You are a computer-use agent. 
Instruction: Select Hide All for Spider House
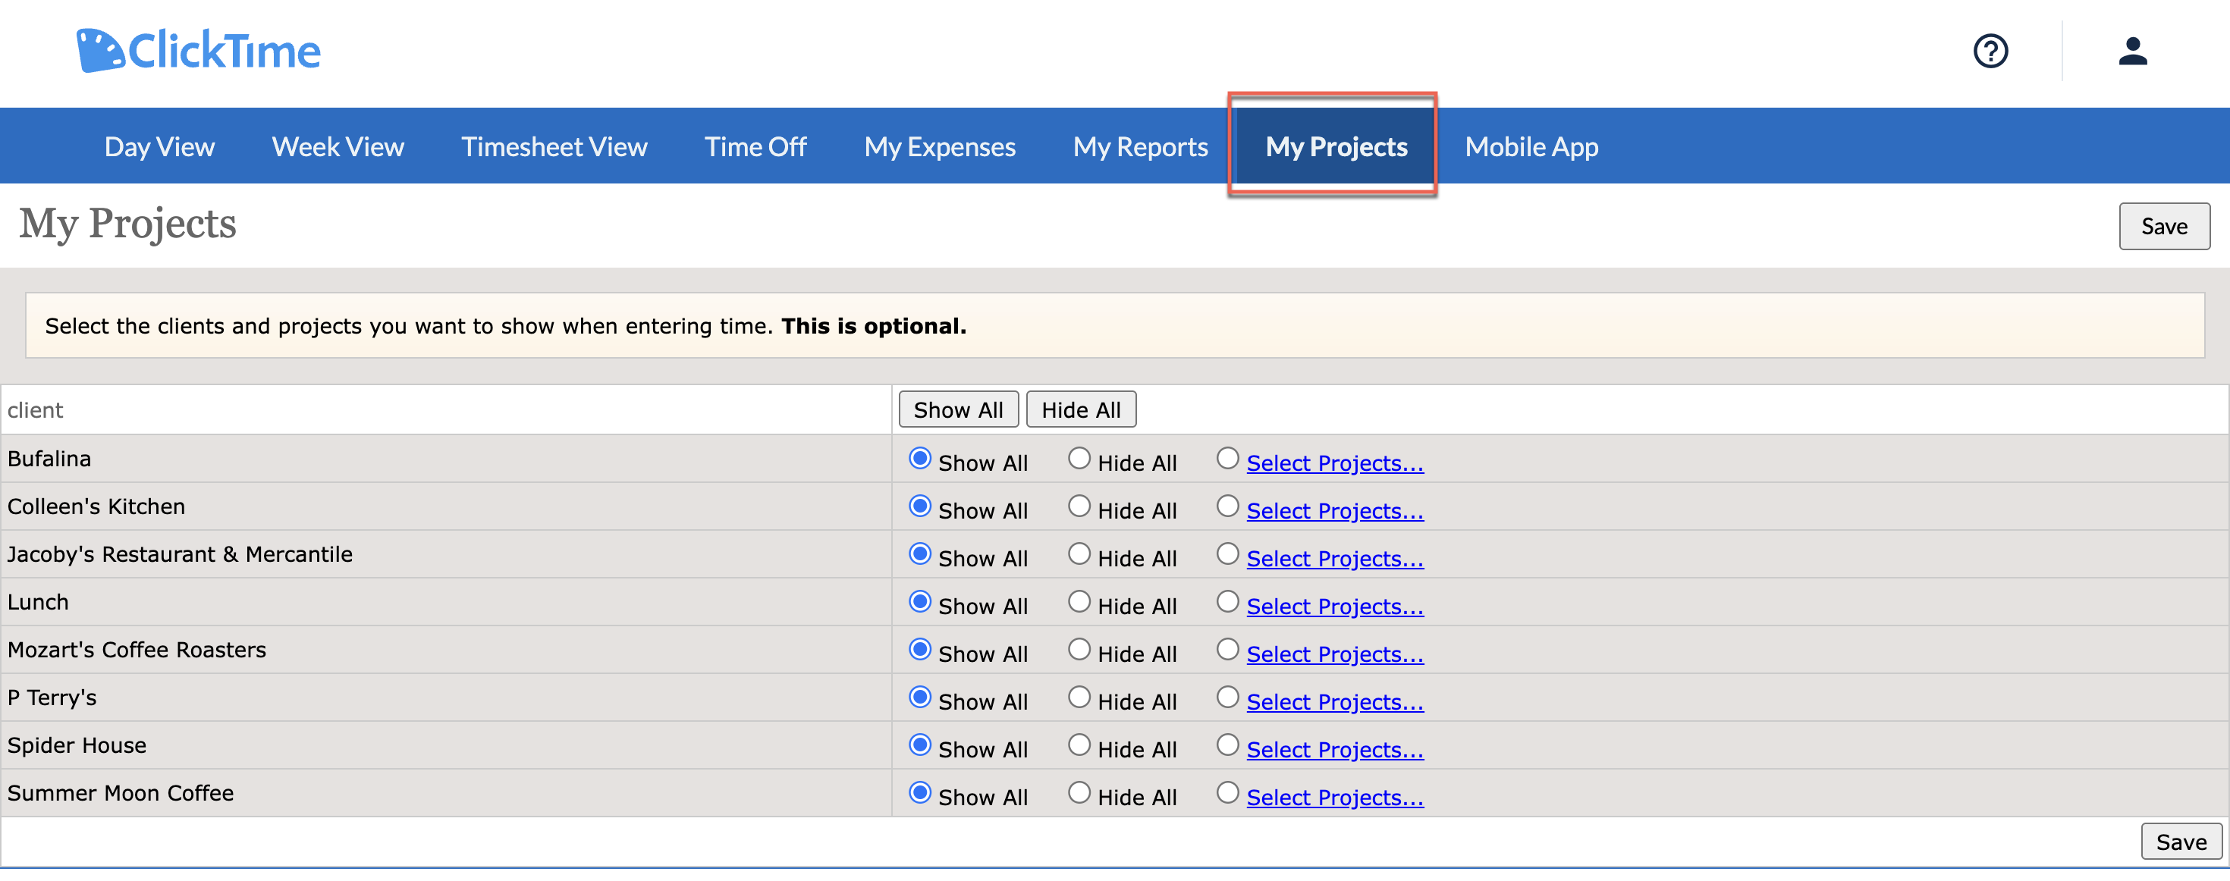coord(1079,745)
